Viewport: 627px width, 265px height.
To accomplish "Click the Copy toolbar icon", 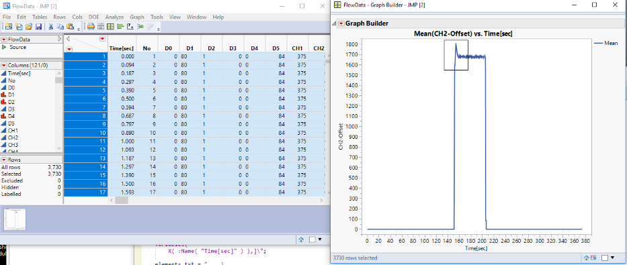I will point(60,27).
